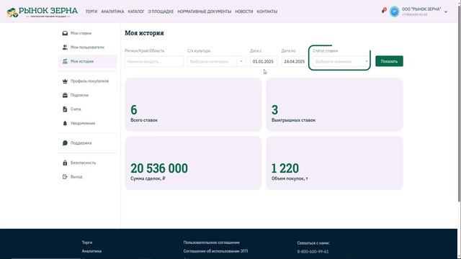Click footer link Торги
This screenshot has height=259, width=461.
tap(87, 242)
